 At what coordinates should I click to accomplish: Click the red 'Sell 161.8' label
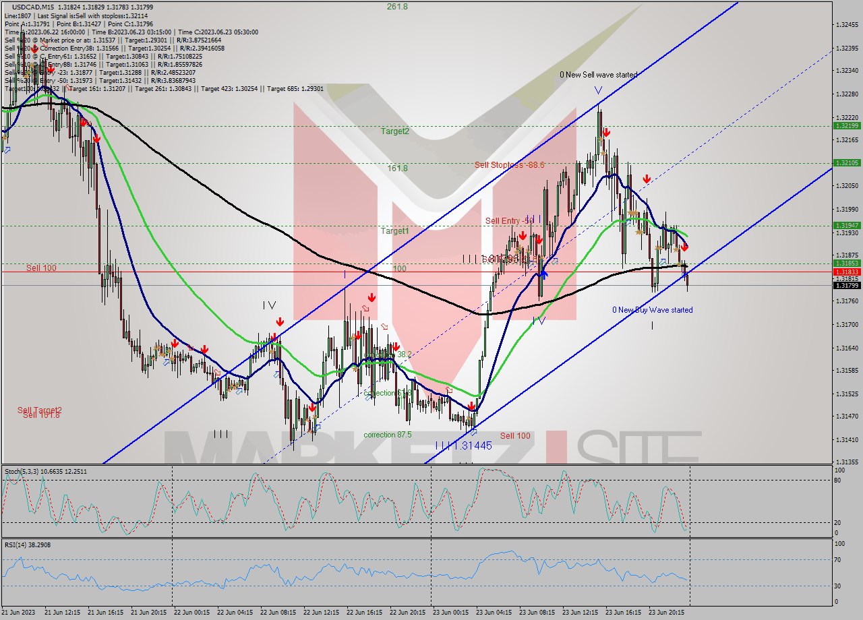(41, 415)
